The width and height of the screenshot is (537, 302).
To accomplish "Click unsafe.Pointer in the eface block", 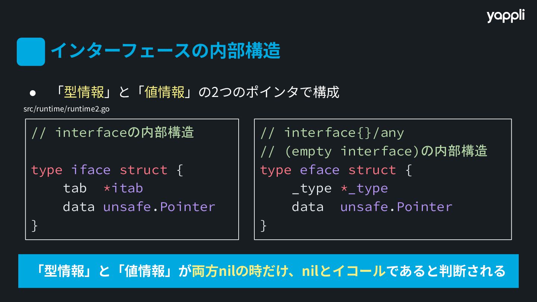I will click(396, 207).
